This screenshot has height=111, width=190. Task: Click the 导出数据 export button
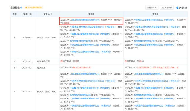pyautogui.click(x=167, y=7)
